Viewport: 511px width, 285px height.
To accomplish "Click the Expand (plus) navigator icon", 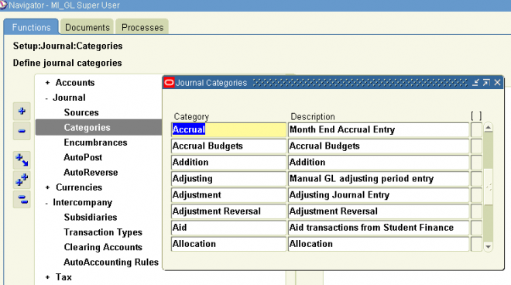I will [22, 112].
